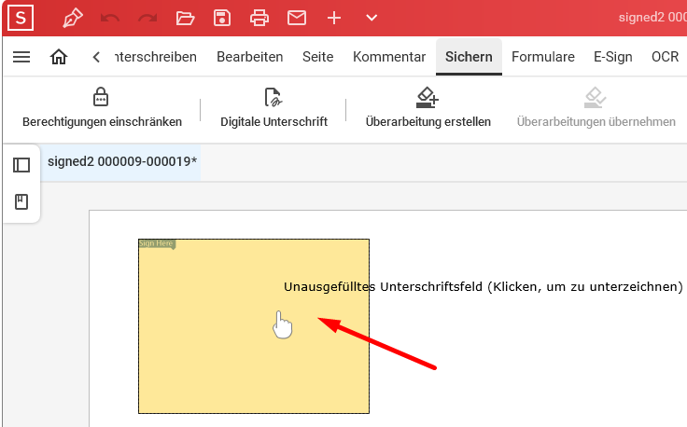687x427 pixels.
Task: Click the Überarbeitungen übernehmen label
Action: click(596, 121)
